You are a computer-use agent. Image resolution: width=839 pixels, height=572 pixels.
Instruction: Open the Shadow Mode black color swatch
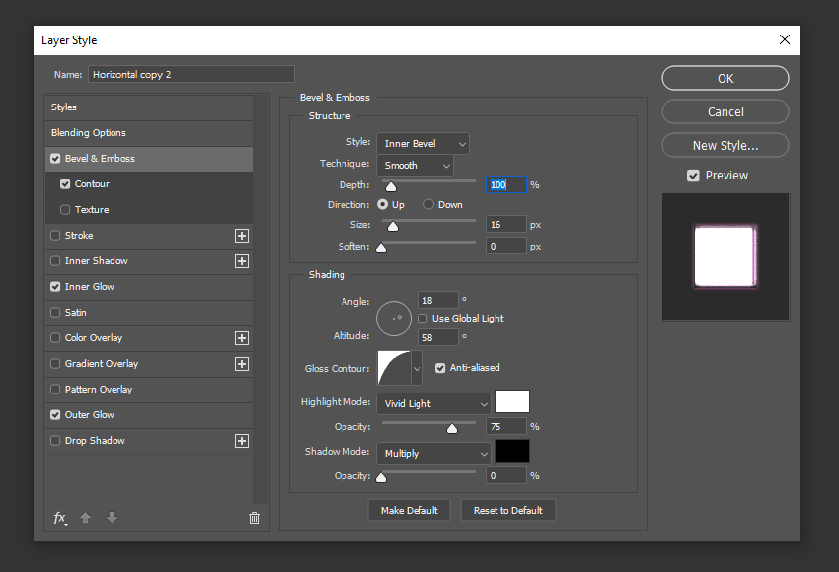tap(511, 451)
